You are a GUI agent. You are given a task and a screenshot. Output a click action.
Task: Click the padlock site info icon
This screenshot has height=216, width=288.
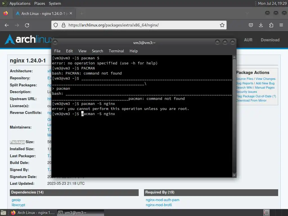tap(64, 25)
